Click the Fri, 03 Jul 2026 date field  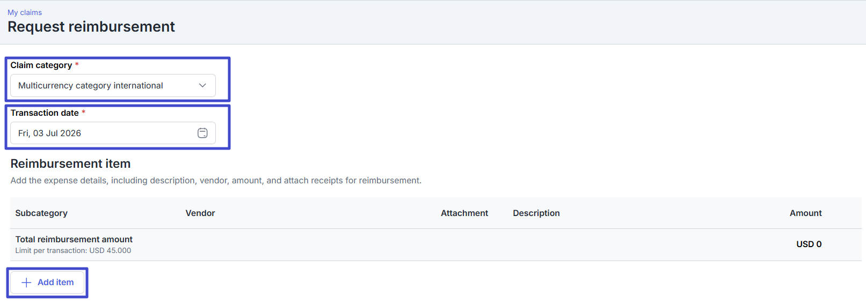[113, 133]
